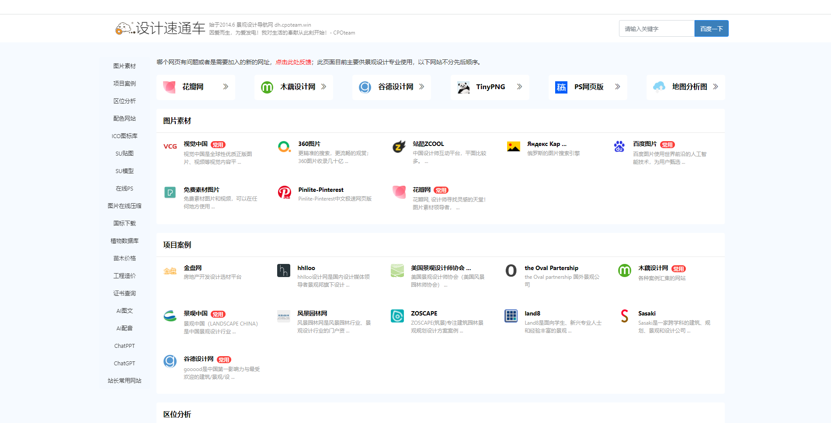
Task: Open the 百度图片 paw icon
Action: click(x=619, y=146)
